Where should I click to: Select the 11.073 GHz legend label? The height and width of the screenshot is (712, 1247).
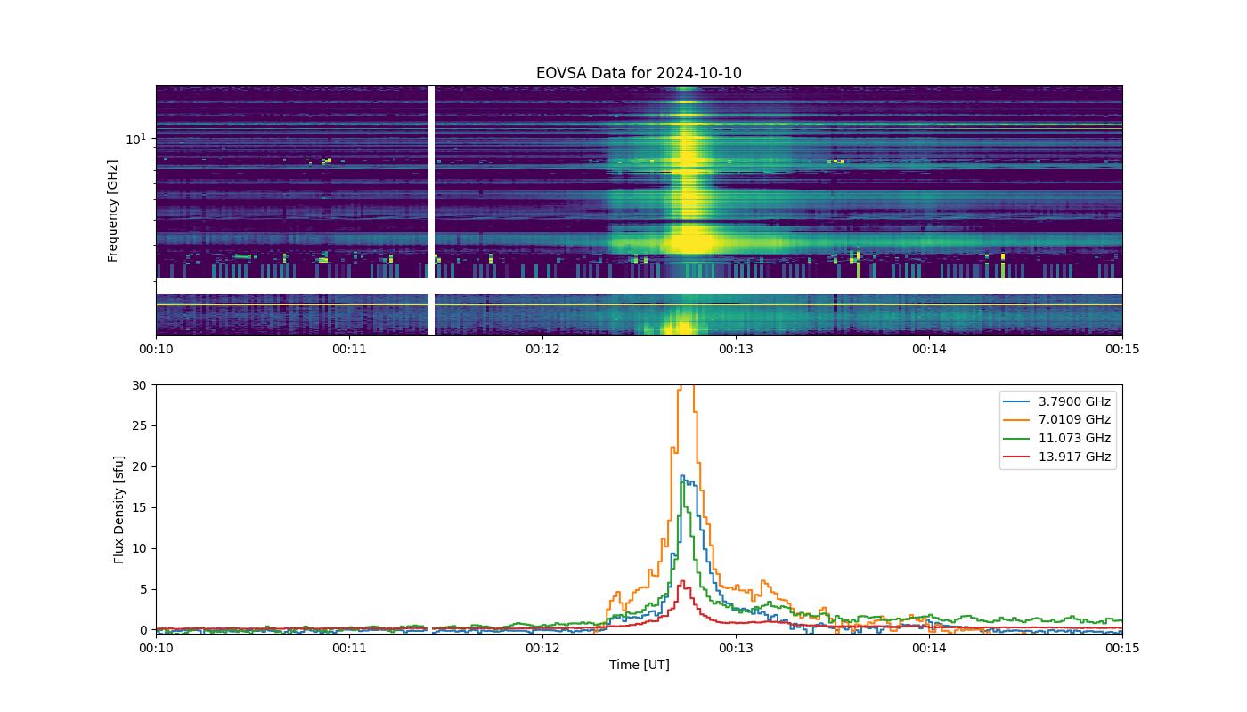coord(1075,439)
